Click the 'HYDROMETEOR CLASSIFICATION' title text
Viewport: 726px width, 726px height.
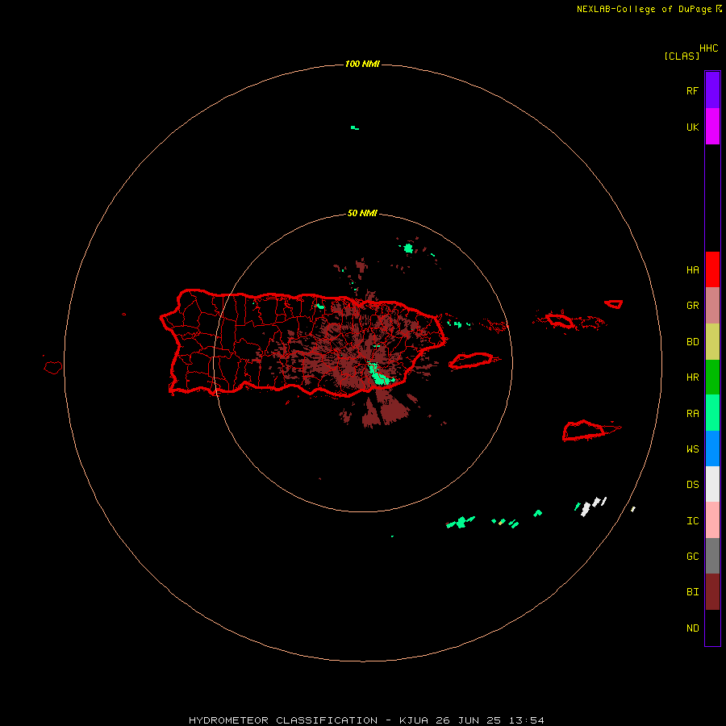(283, 720)
